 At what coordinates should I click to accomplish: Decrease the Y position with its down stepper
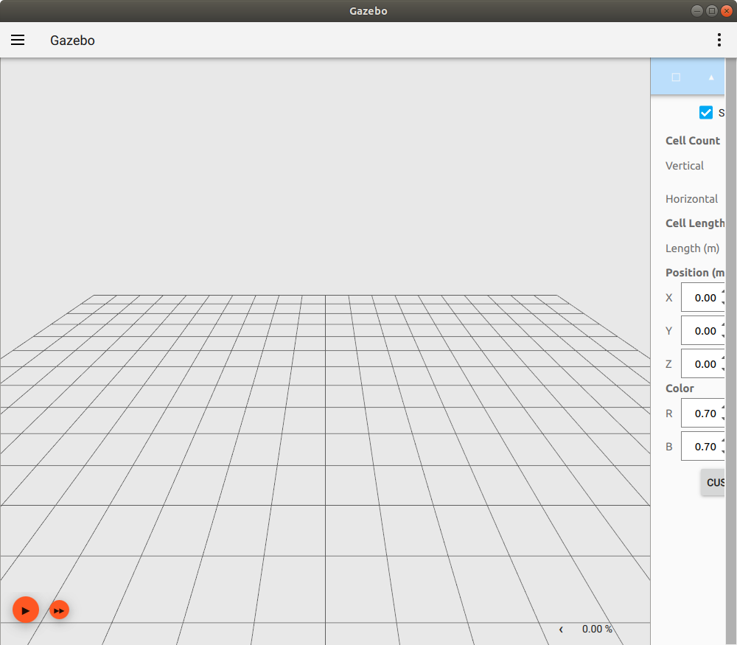[722, 335]
